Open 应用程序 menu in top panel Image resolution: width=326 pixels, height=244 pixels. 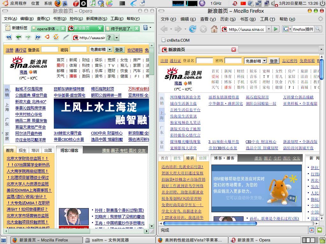(18, 3)
